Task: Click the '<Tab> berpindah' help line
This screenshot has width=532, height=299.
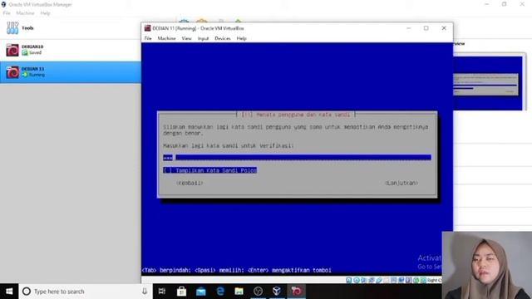Action: point(236,270)
